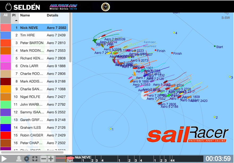Screen dimensions: 234x163
Task: Sort by the Details column header
Action: point(52,15)
